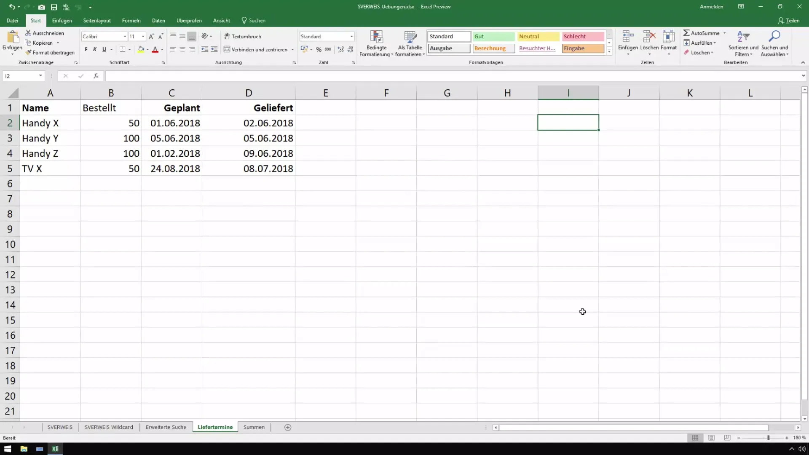809x455 pixels.
Task: Open Ausfüllen fill dropdown
Action: pyautogui.click(x=700, y=43)
